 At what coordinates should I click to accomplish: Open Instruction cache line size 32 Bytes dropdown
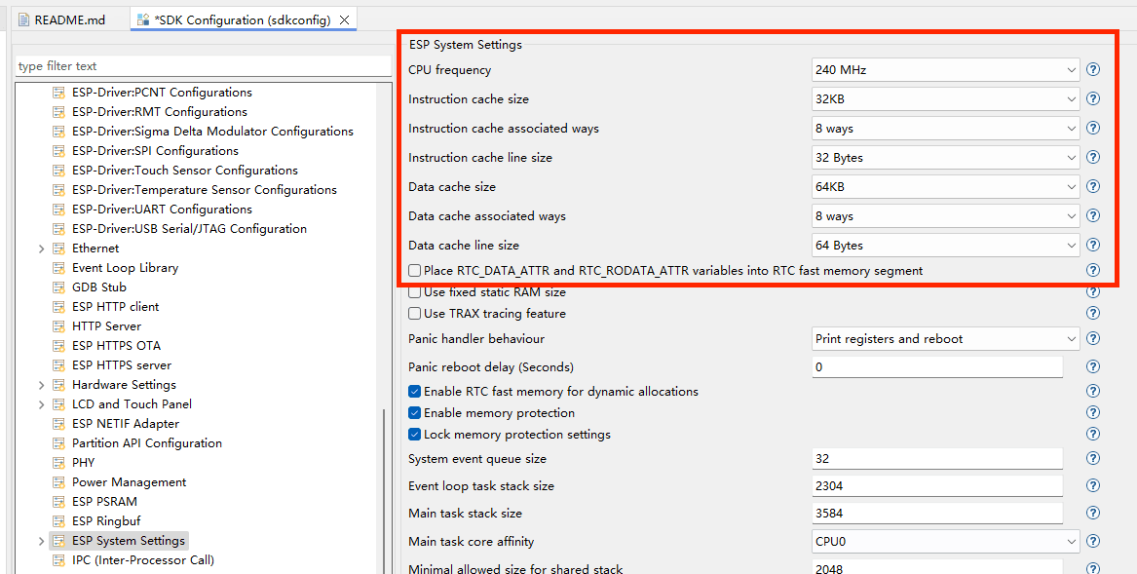pyautogui.click(x=946, y=158)
